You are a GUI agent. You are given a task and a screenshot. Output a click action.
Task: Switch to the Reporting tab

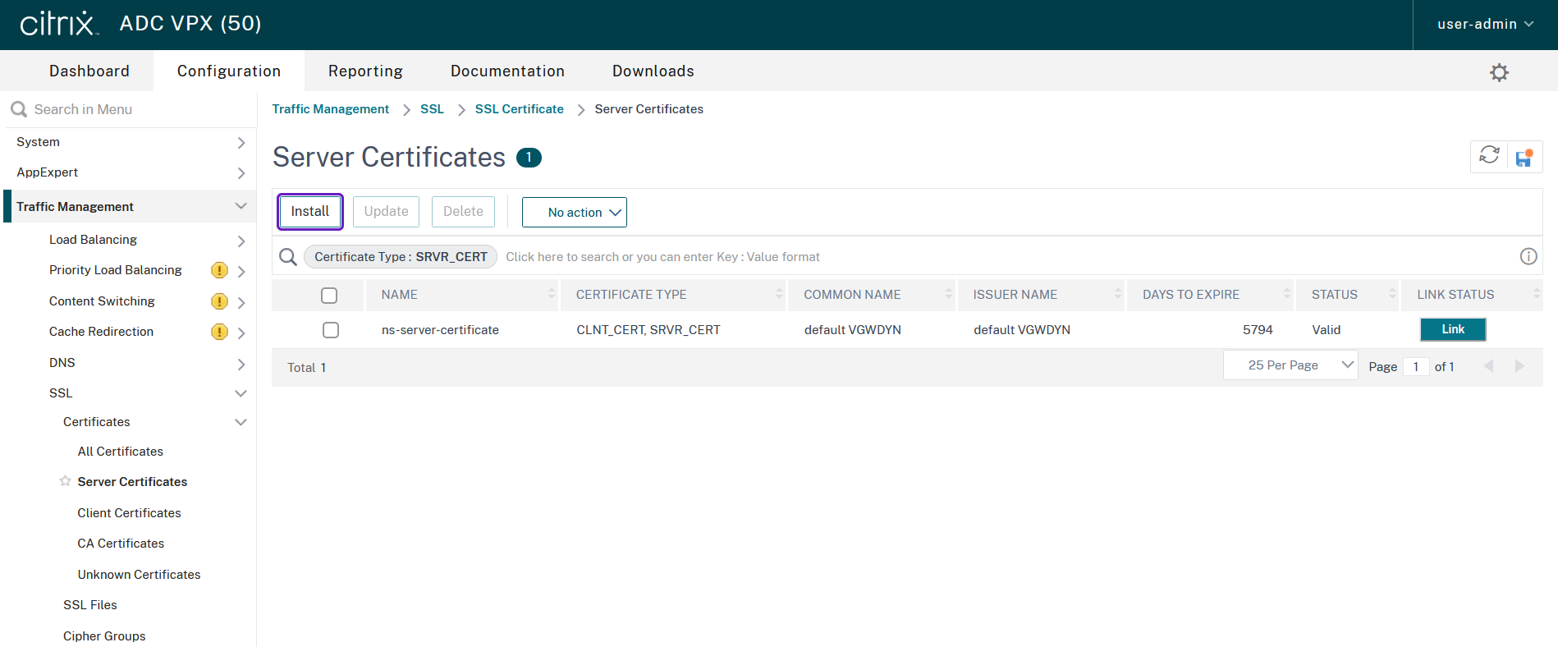pos(365,71)
